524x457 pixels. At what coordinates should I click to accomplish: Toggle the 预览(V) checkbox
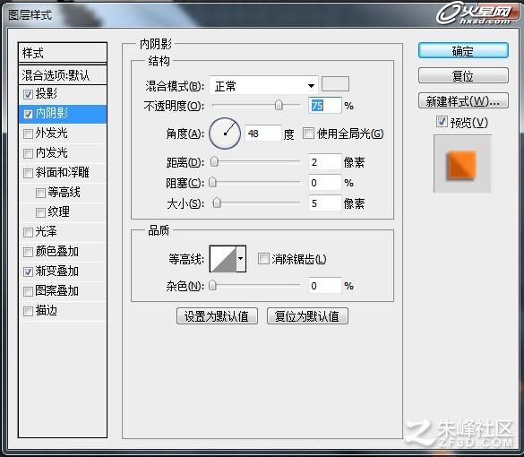442,122
